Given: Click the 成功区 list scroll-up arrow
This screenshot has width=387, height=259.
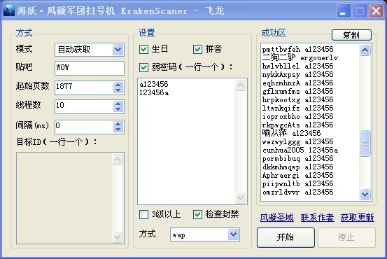Looking at the screenshot, I should click(365, 50).
